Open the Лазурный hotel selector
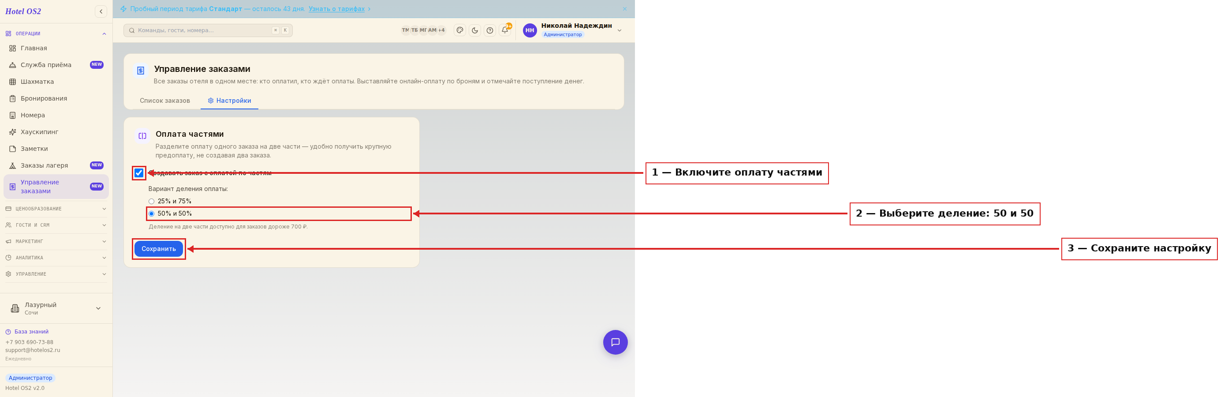 point(56,308)
